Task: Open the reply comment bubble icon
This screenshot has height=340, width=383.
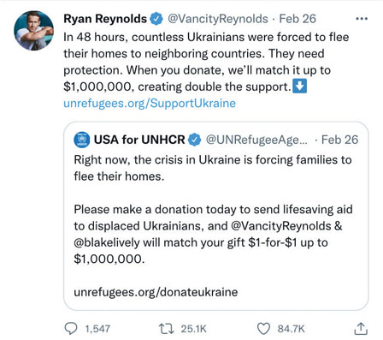Action: tap(71, 329)
